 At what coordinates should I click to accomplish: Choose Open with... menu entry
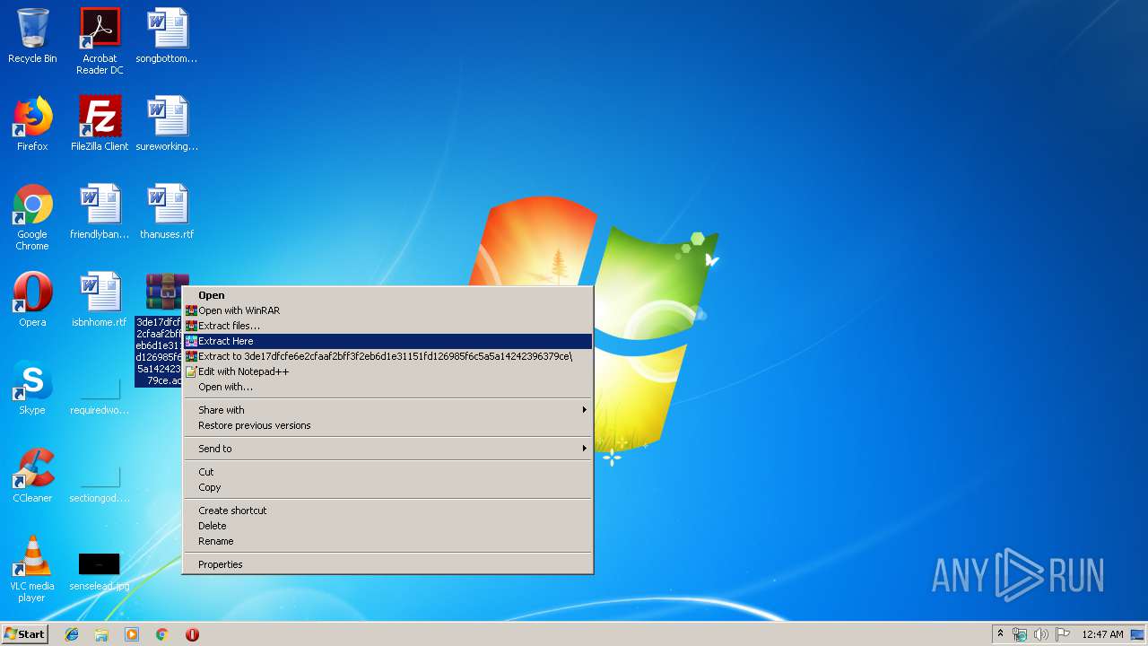tap(387, 387)
